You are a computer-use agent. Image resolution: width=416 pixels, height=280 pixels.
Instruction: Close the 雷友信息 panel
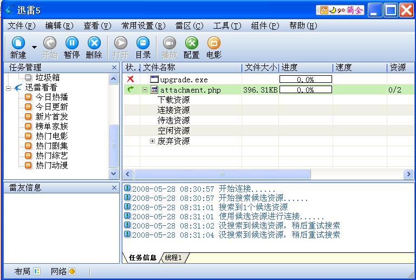pyautogui.click(x=114, y=188)
